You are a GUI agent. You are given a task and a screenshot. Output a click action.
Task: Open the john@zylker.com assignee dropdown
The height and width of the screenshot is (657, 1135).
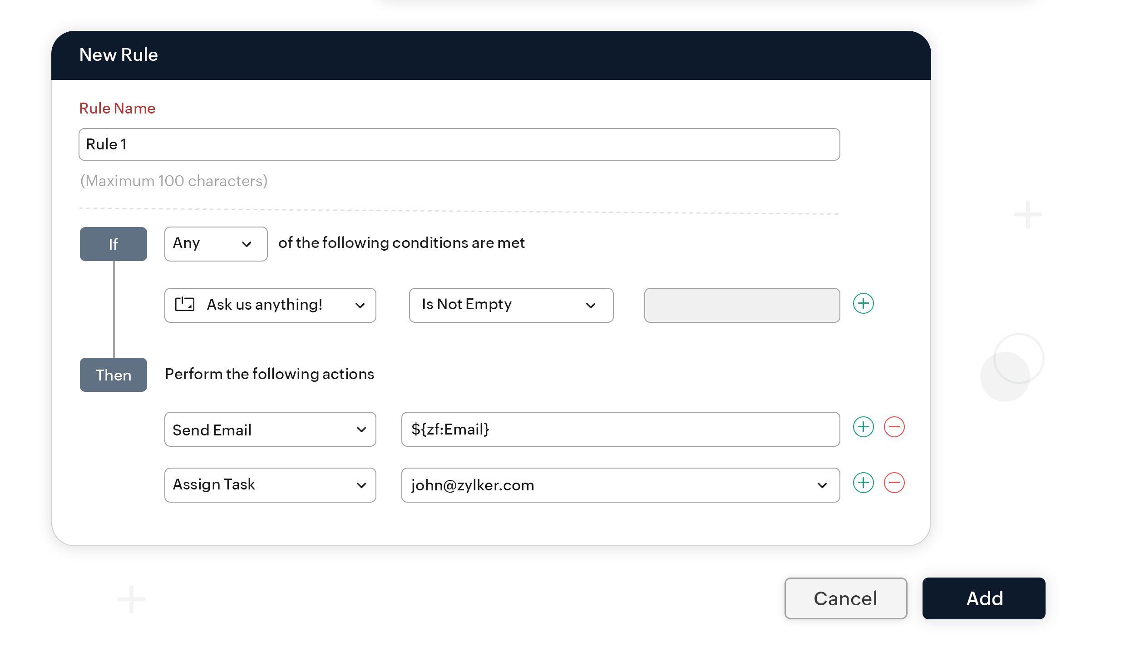pyautogui.click(x=823, y=485)
